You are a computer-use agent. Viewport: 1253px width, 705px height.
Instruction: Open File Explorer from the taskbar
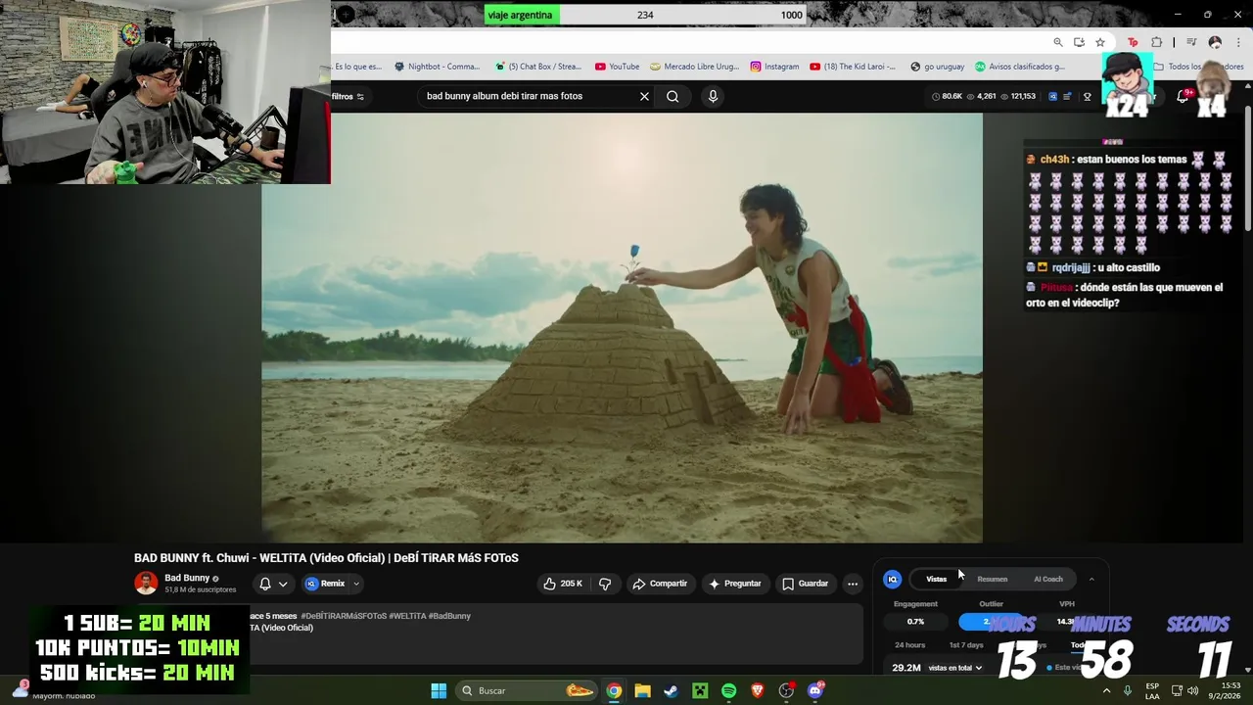[642, 691]
